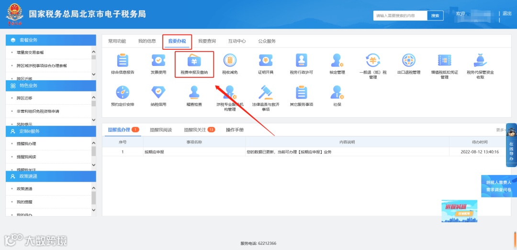
Task: Click the 搜索 search button
Action: (x=435, y=15)
